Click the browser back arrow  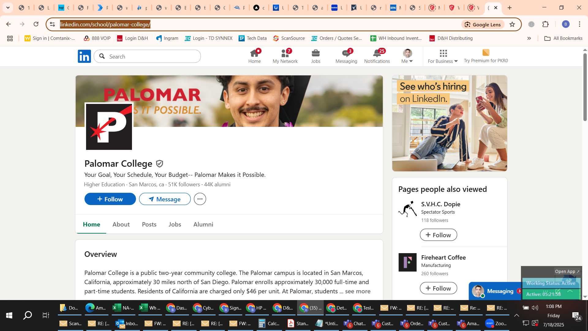point(8,24)
